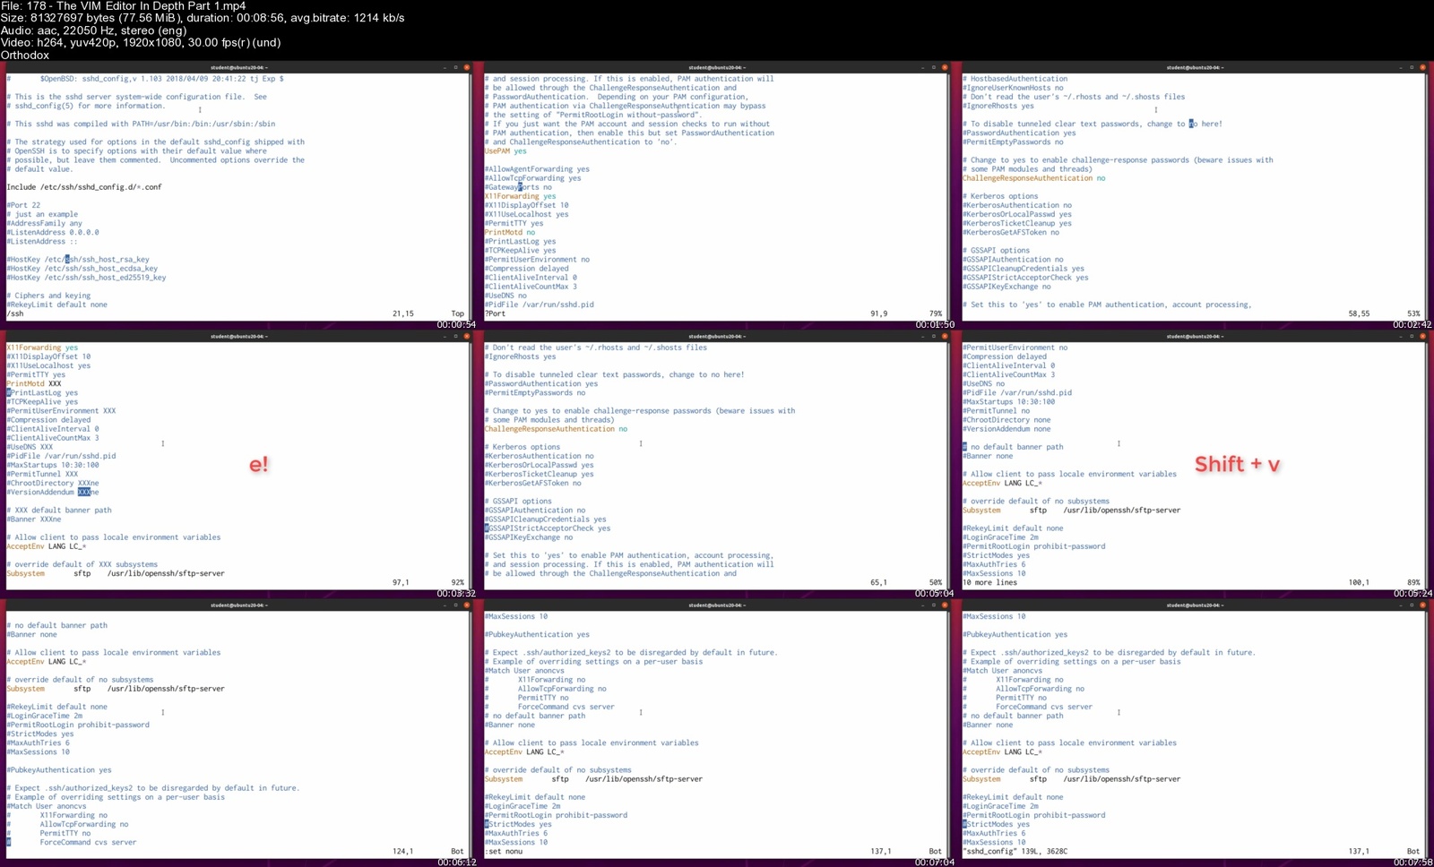Click the '?Port' backward search command
This screenshot has width=1434, height=867.
pos(496,313)
